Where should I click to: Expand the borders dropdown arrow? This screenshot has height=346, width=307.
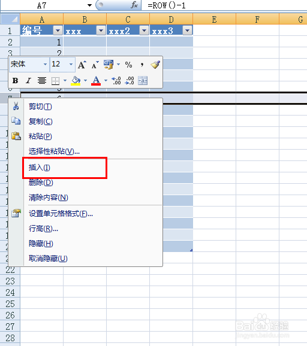point(65,81)
